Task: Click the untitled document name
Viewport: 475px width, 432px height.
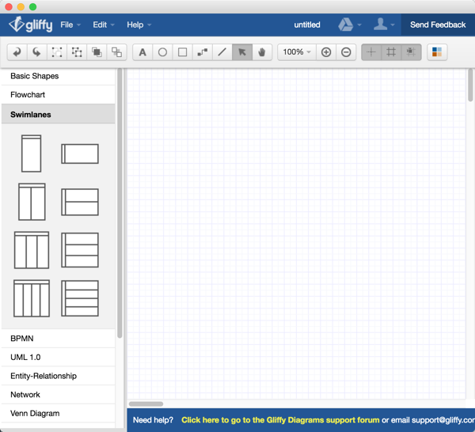Action: point(307,25)
